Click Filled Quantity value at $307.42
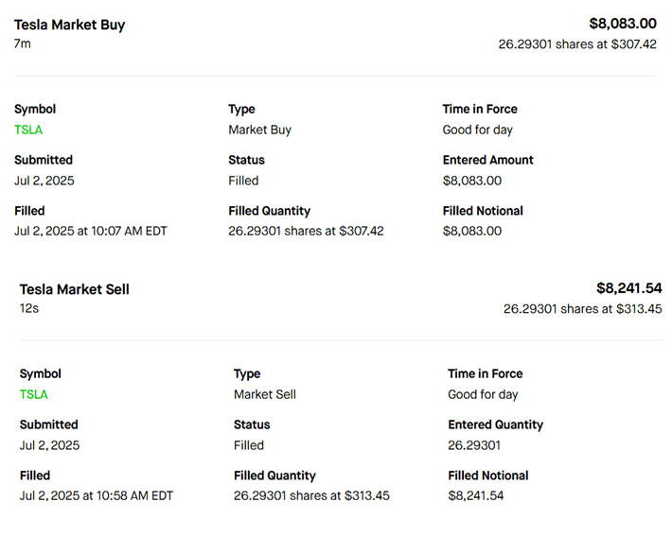 306,231
